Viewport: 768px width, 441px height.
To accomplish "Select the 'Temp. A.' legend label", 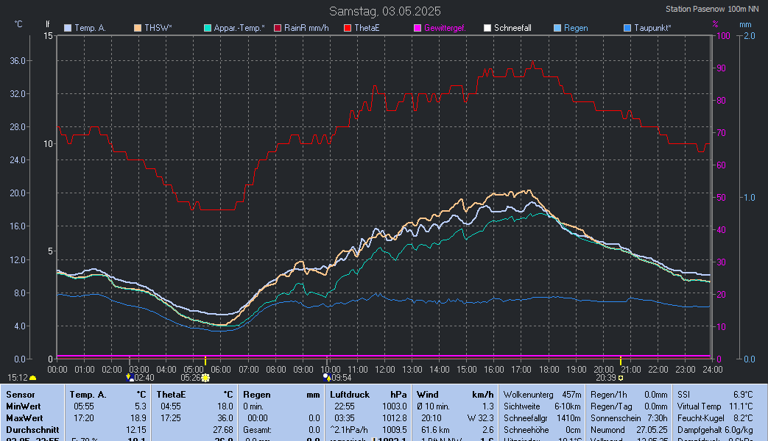I will (90, 28).
